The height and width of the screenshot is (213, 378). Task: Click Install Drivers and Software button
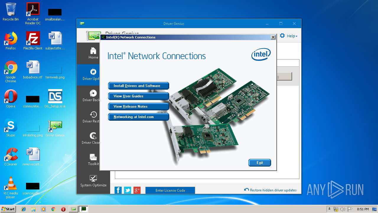click(139, 86)
